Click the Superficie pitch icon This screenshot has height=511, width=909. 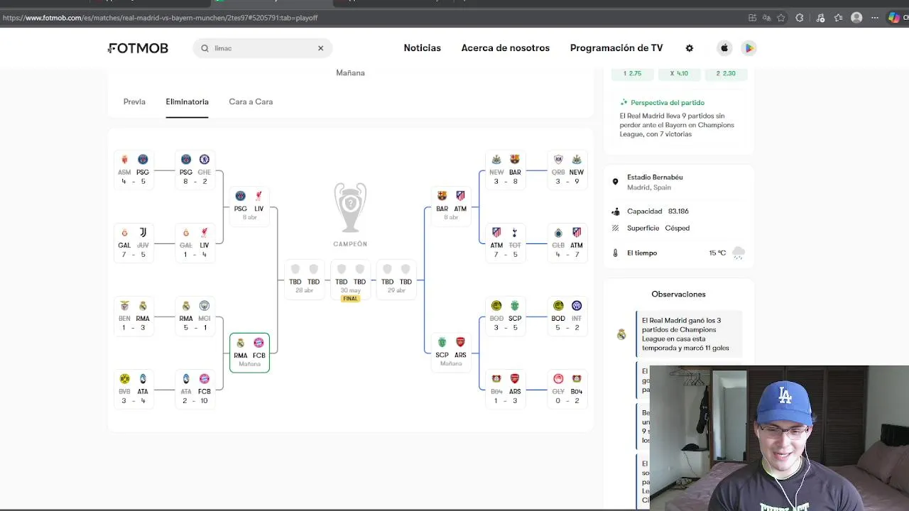point(615,228)
